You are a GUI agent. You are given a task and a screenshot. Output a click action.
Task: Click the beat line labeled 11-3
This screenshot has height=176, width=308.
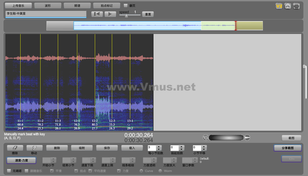pos(58,77)
